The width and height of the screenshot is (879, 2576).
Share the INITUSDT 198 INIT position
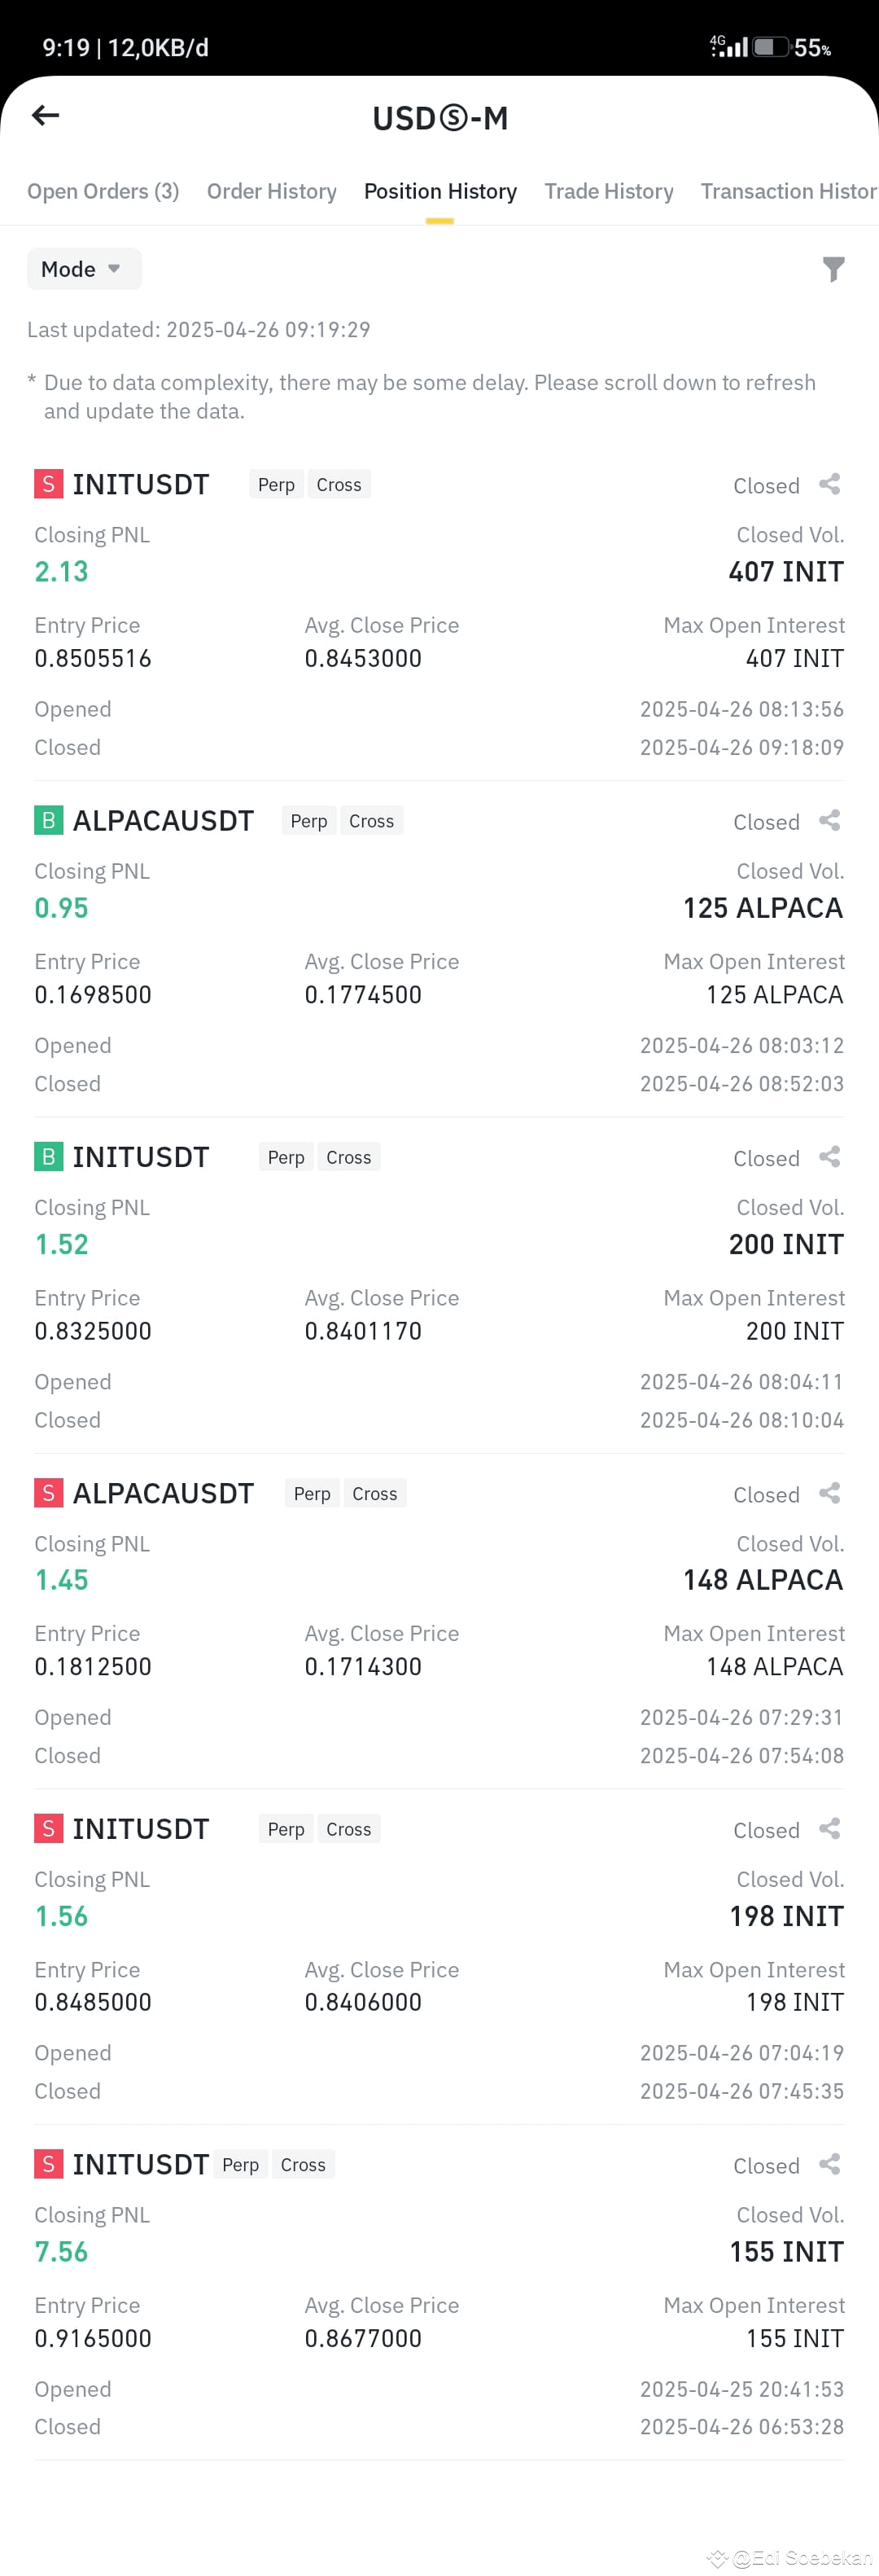pyautogui.click(x=829, y=1829)
